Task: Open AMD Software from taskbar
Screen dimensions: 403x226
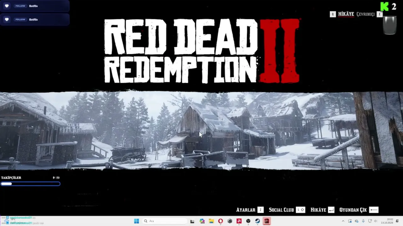Action: [239, 221]
